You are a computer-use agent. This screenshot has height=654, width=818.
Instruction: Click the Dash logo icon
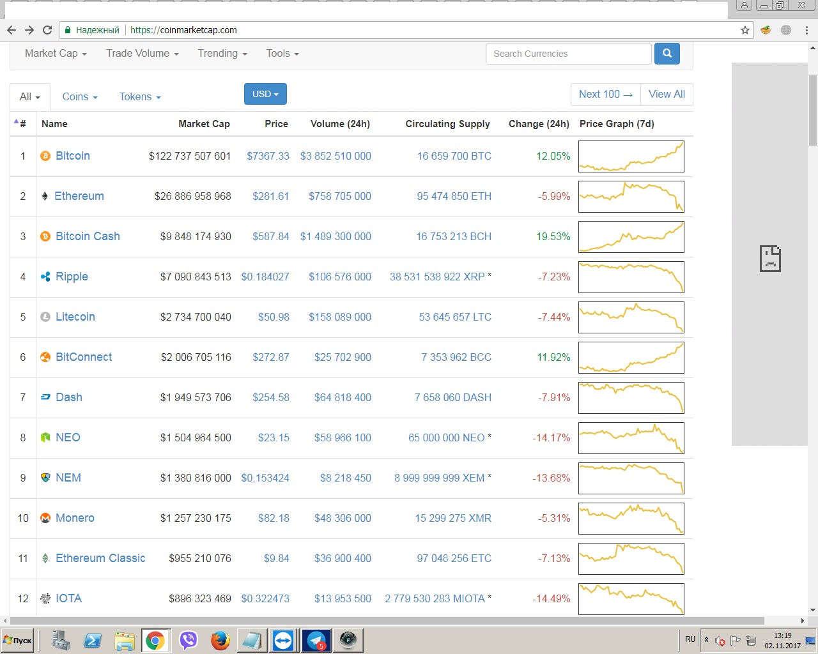[45, 397]
